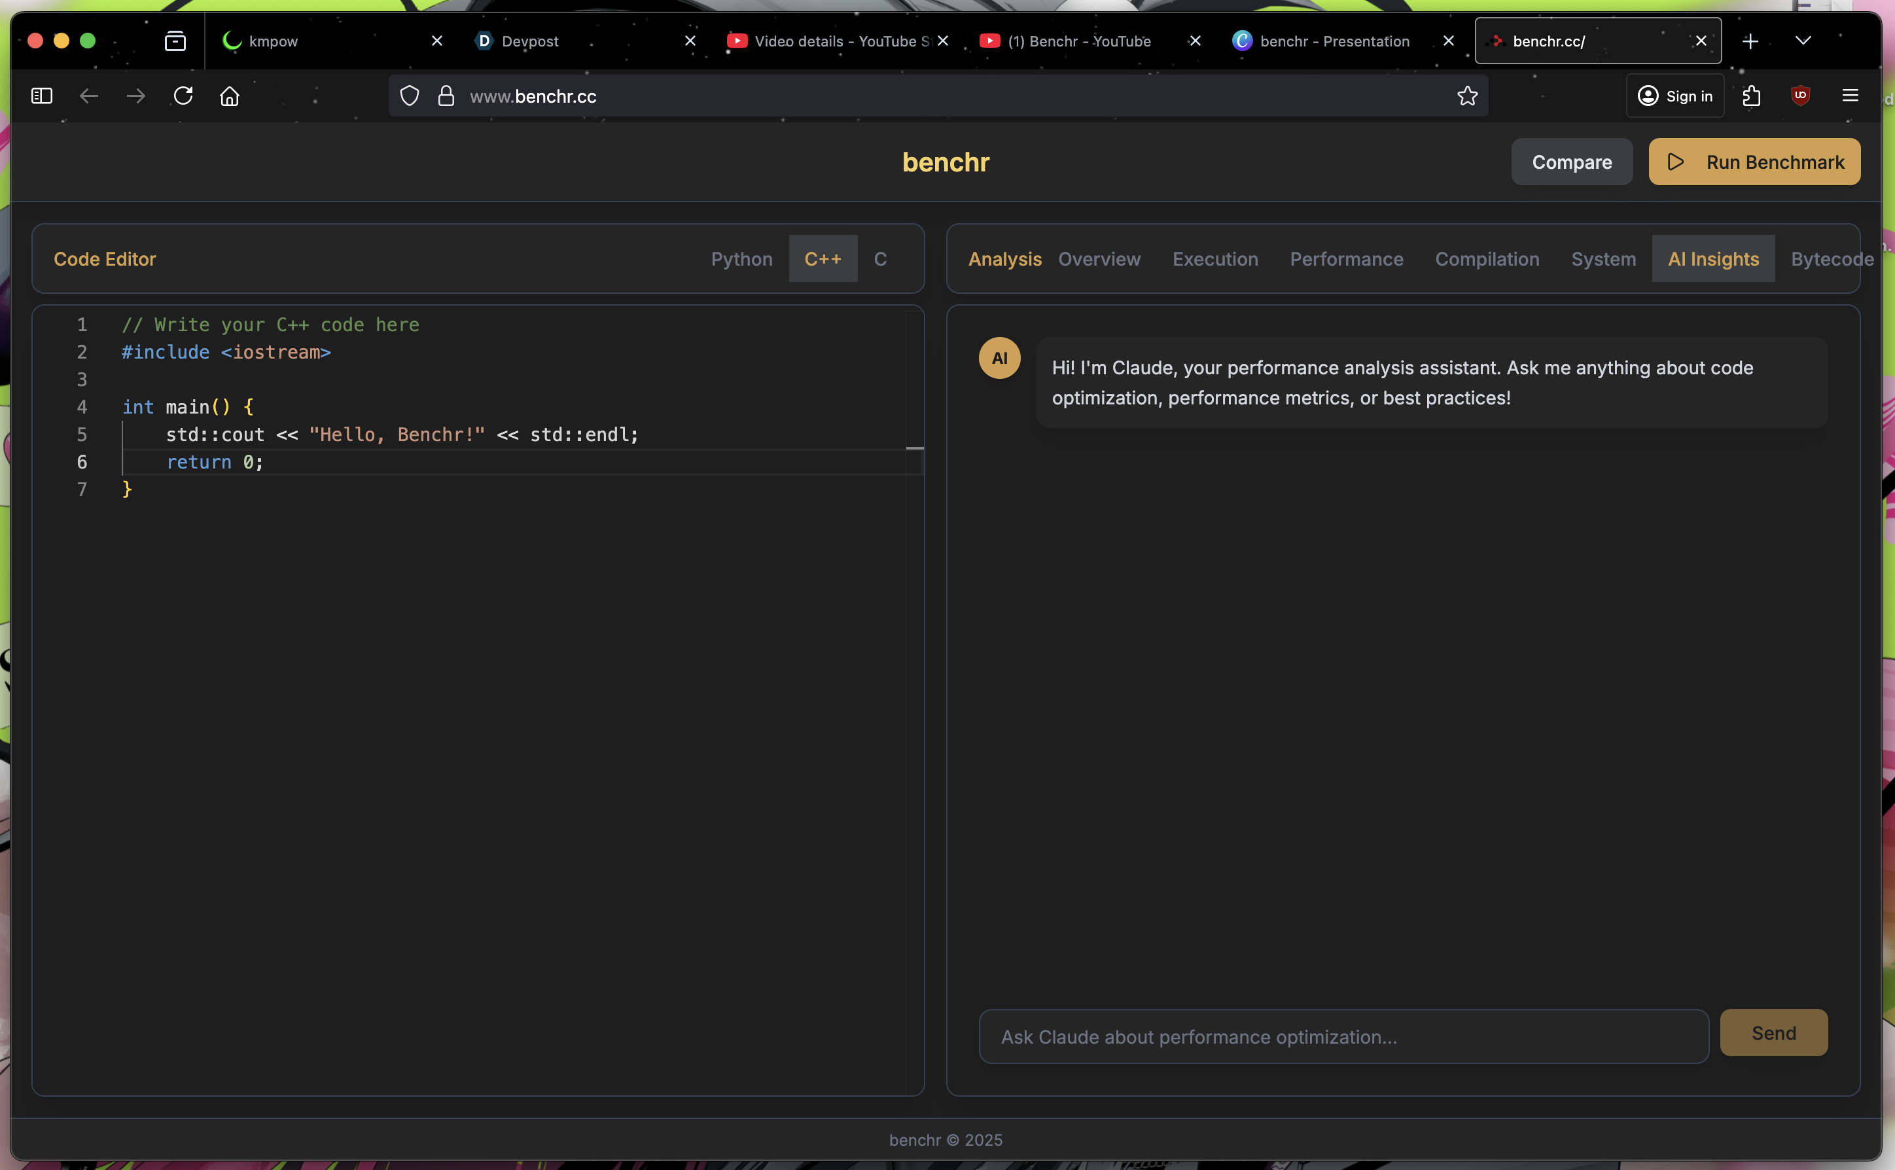This screenshot has width=1895, height=1170.
Task: Click the Run Benchmark button
Action: tap(1754, 162)
